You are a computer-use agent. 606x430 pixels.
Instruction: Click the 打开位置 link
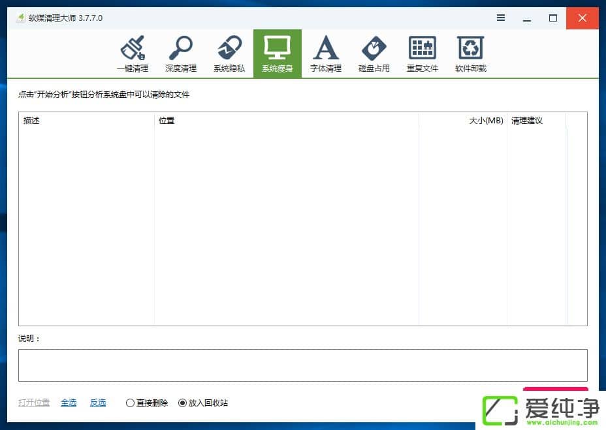pos(33,403)
